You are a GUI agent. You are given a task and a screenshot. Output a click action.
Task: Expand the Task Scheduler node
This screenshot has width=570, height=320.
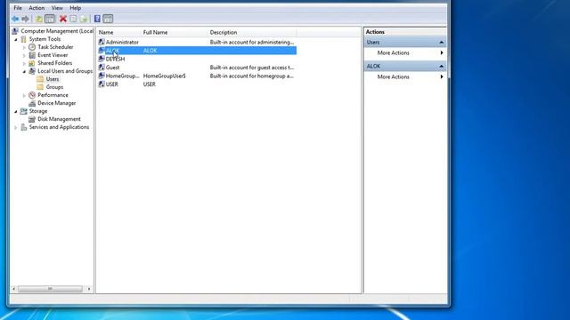(x=24, y=47)
